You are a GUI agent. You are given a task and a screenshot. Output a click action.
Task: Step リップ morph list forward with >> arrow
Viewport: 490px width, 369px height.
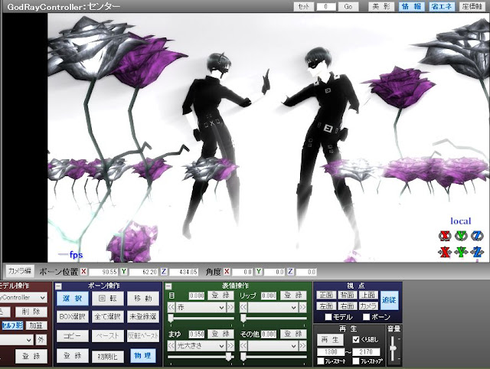click(302, 308)
